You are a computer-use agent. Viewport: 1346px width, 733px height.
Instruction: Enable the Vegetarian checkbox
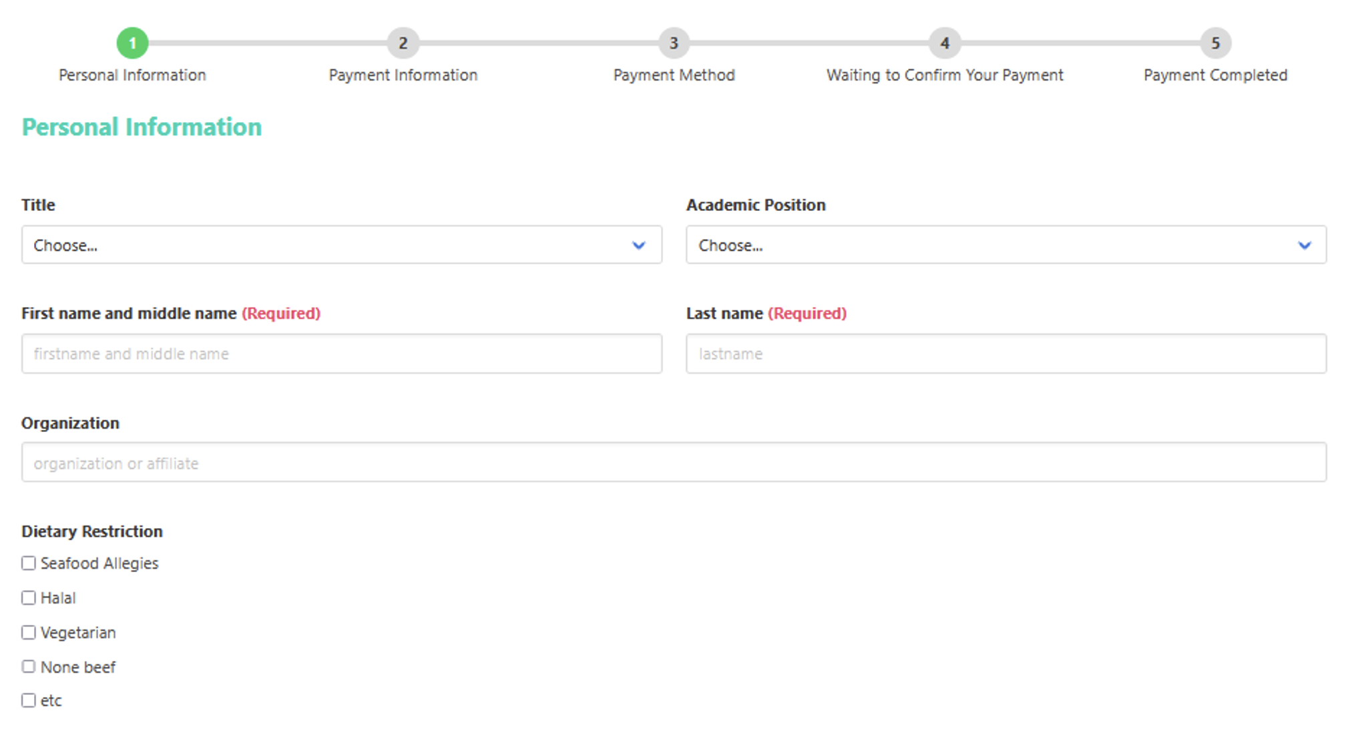tap(29, 632)
